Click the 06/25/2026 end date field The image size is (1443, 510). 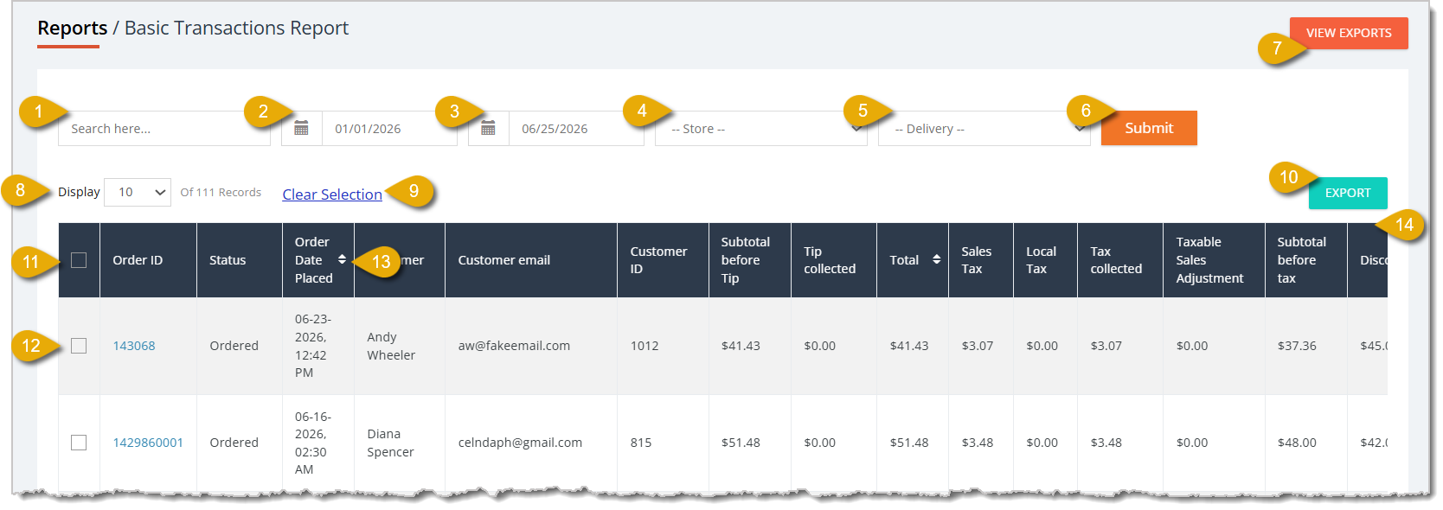pos(576,129)
